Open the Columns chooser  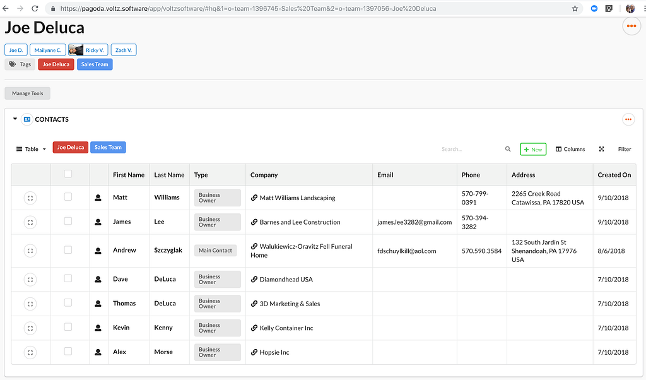tap(570, 150)
